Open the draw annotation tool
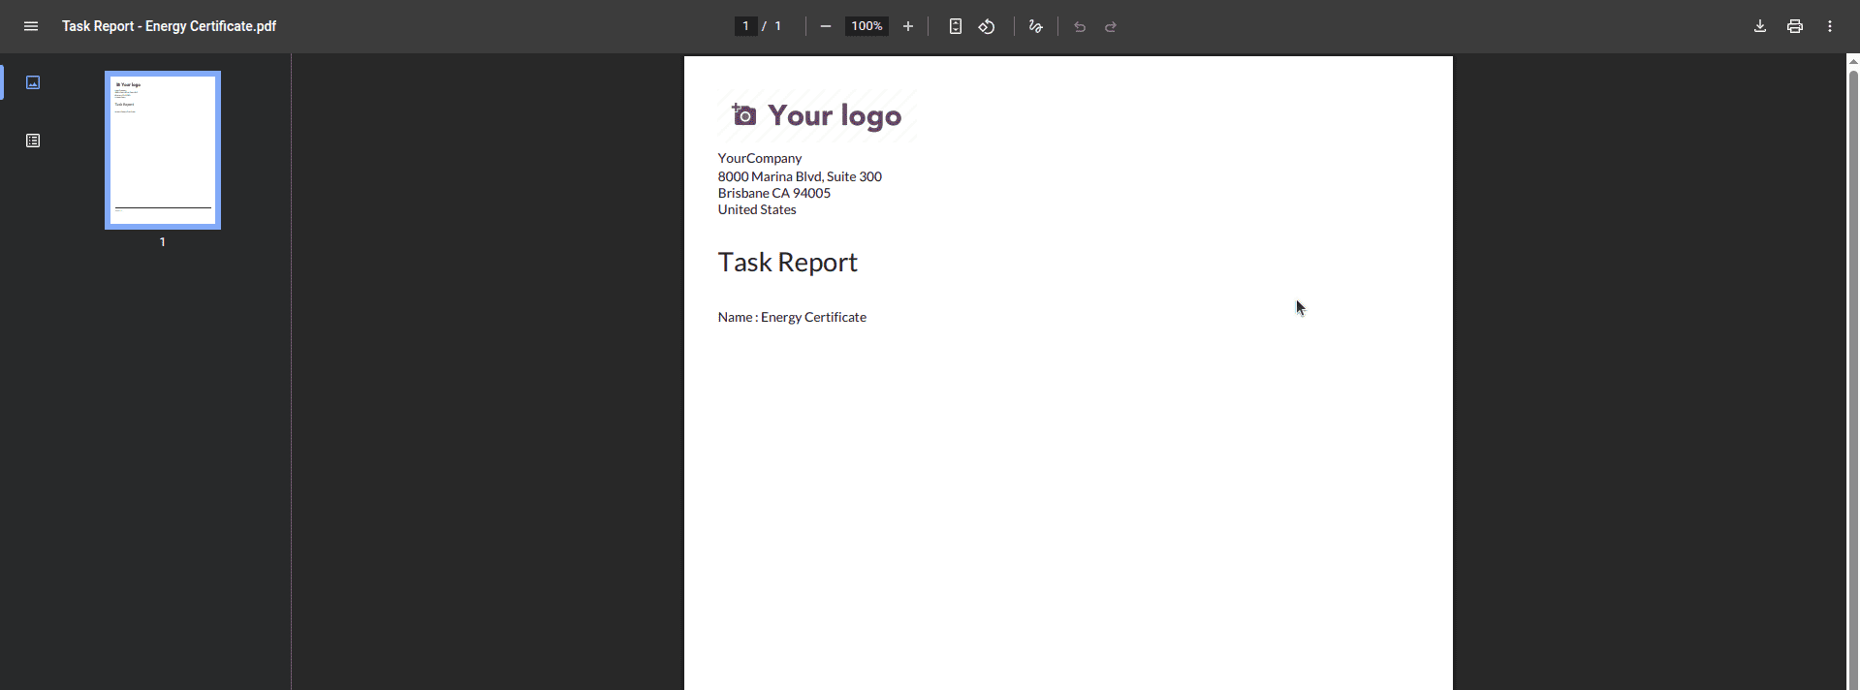The height and width of the screenshot is (690, 1860). point(1035,26)
